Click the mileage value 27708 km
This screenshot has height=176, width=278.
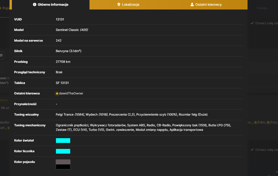tap(63, 62)
